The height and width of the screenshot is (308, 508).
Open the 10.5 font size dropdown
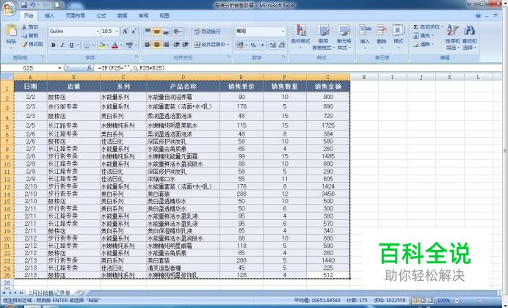[x=116, y=32]
